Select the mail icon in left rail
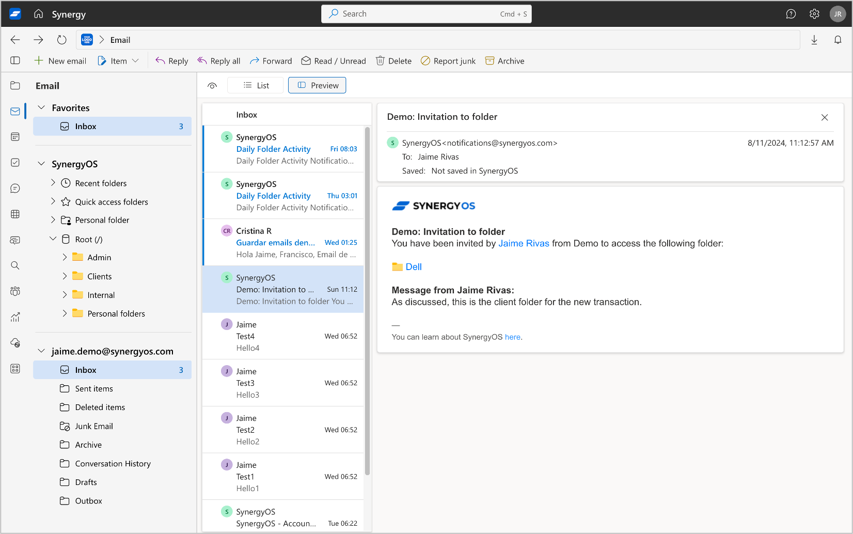Viewport: 853px width, 534px height. pyautogui.click(x=15, y=111)
